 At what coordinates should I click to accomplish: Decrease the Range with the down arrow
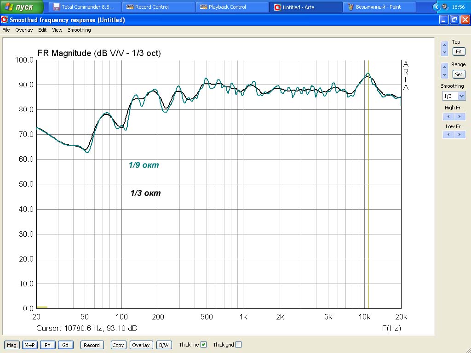click(445, 74)
